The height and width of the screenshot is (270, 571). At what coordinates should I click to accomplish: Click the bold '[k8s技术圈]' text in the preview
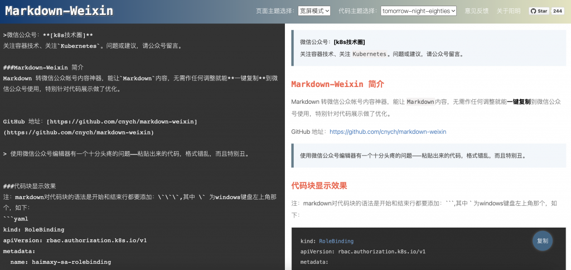click(349, 42)
